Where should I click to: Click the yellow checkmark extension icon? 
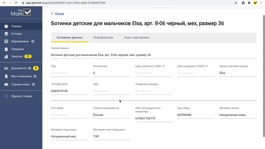[x=255, y=3]
